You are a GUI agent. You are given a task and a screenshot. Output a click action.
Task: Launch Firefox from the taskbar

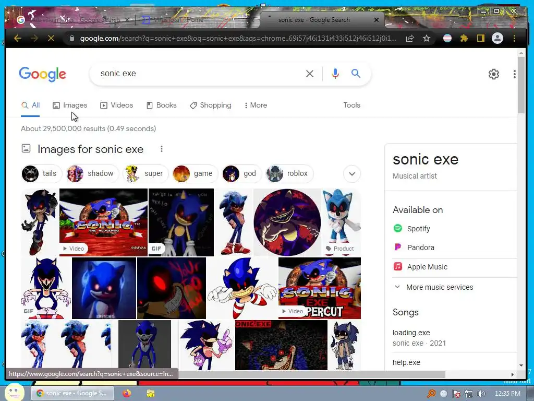[127, 393]
